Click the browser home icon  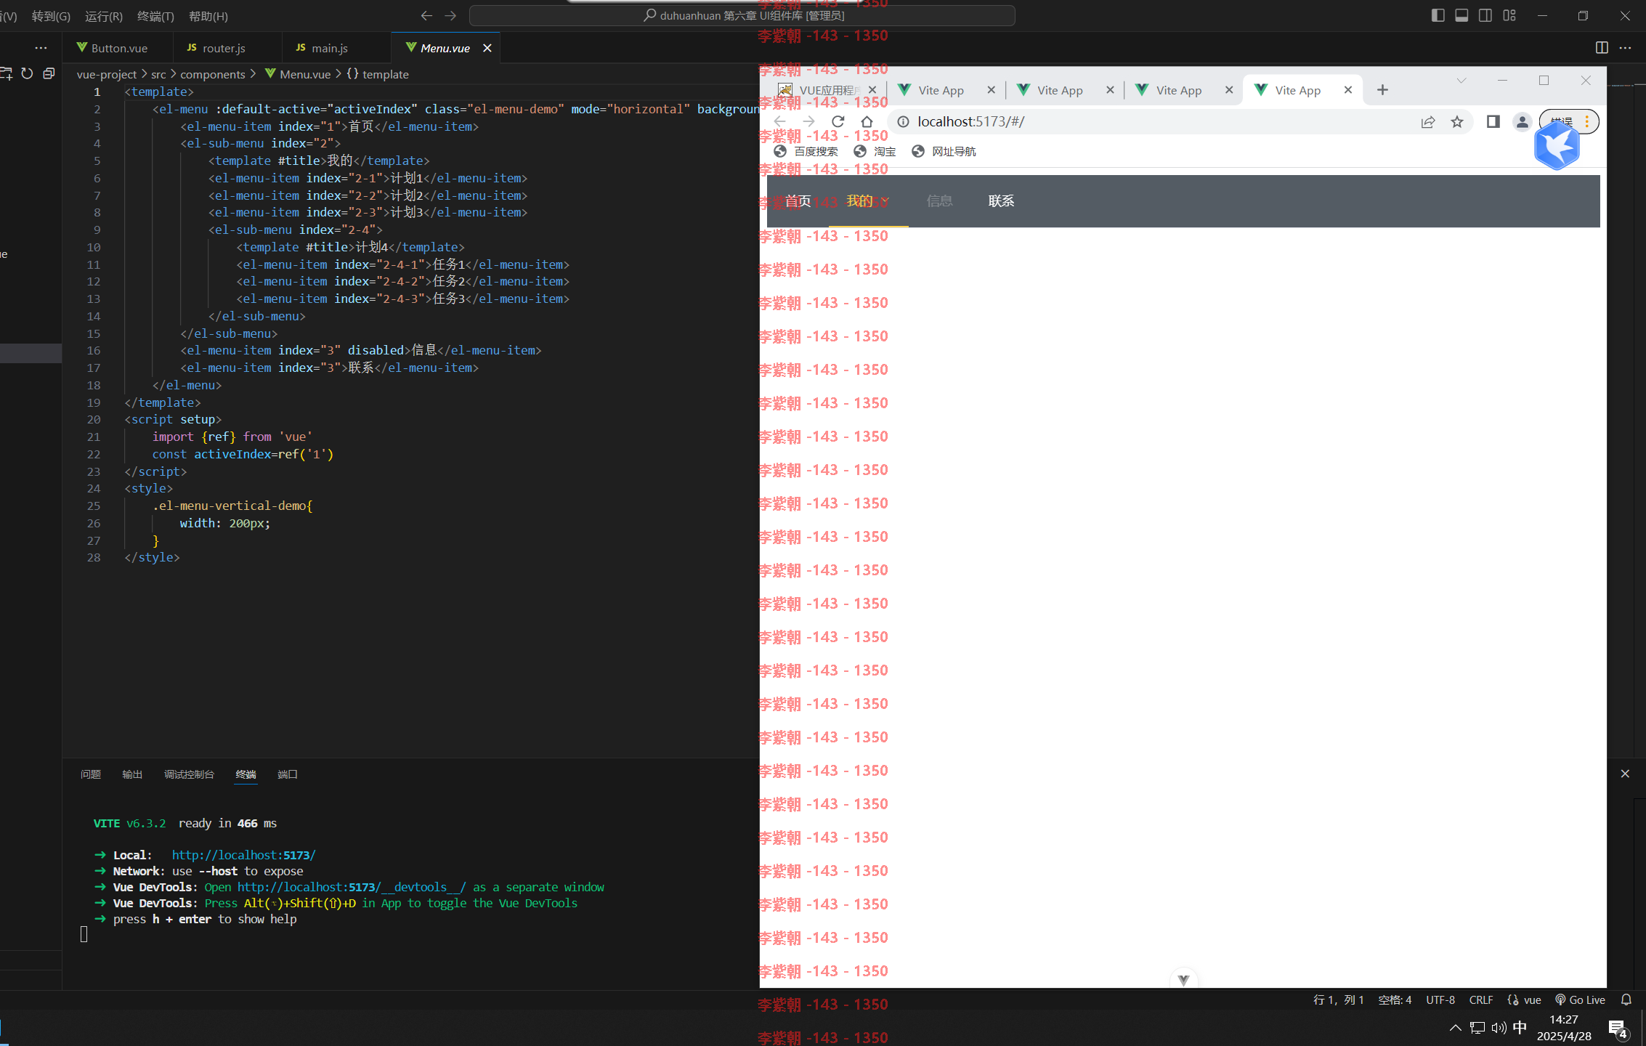pyautogui.click(x=867, y=121)
